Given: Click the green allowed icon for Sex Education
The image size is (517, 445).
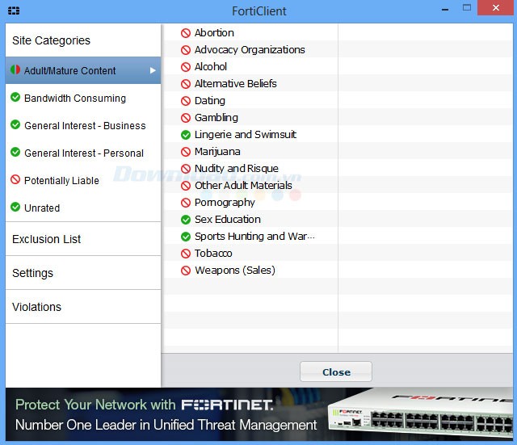Looking at the screenshot, I should [186, 220].
